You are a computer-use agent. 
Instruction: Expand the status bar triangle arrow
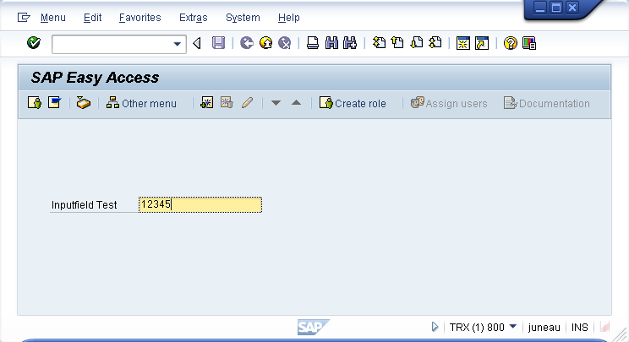(435, 327)
